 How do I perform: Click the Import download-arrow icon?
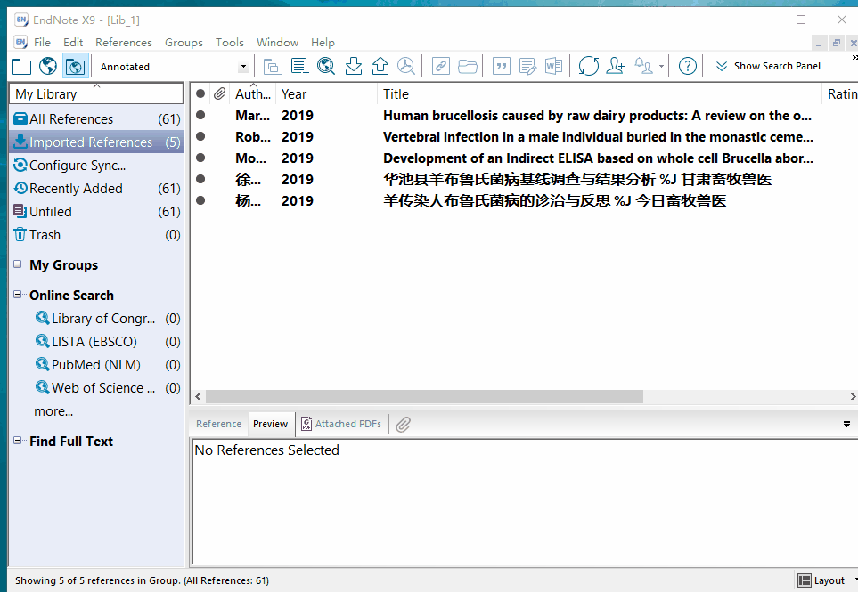(x=354, y=67)
